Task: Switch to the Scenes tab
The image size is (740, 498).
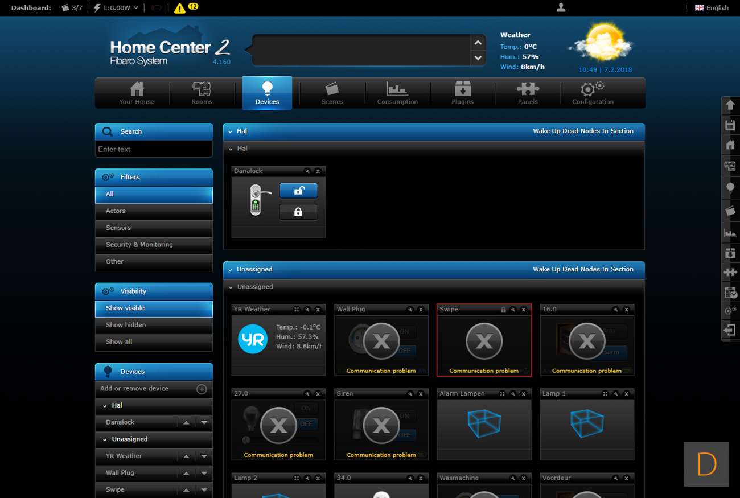Action: click(x=332, y=93)
